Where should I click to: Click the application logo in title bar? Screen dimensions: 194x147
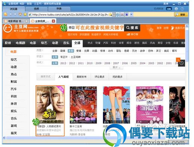tap(5, 4)
